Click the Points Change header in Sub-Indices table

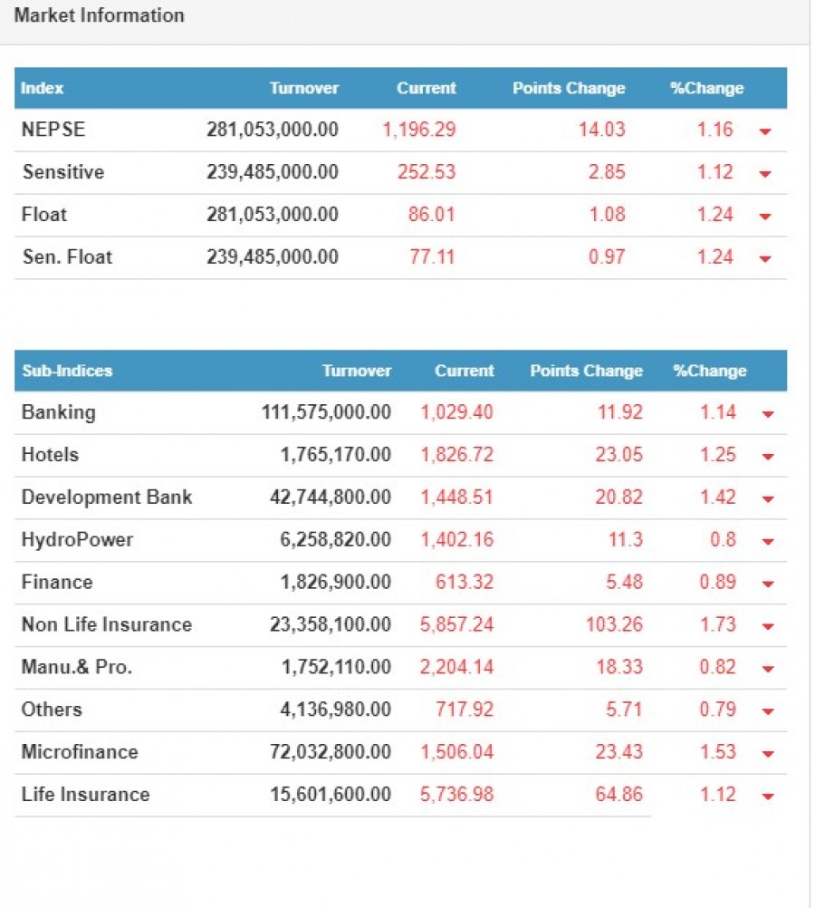586,372
